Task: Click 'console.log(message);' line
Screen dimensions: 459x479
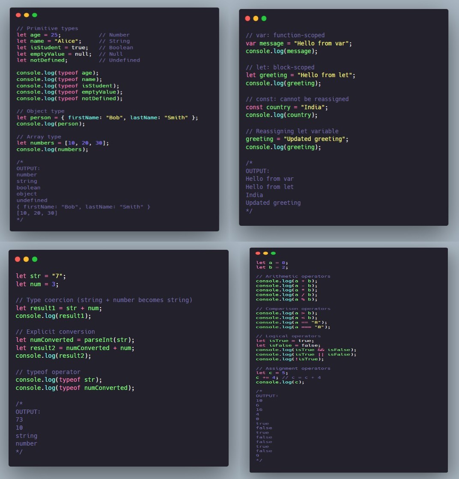Action: coord(282,51)
